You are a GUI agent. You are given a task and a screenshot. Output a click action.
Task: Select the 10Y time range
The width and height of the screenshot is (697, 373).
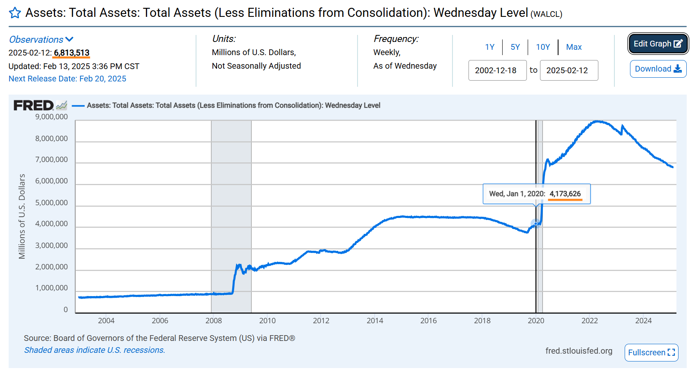click(543, 47)
